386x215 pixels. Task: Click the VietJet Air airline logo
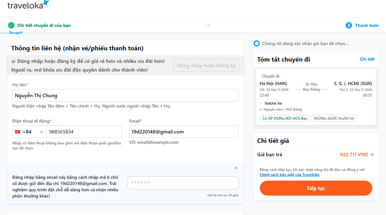pos(261,103)
